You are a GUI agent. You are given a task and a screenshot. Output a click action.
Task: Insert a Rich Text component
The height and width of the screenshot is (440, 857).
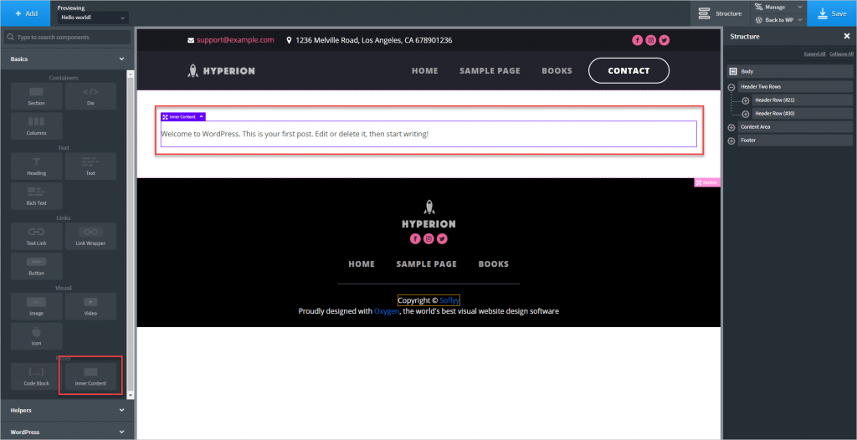click(x=36, y=196)
